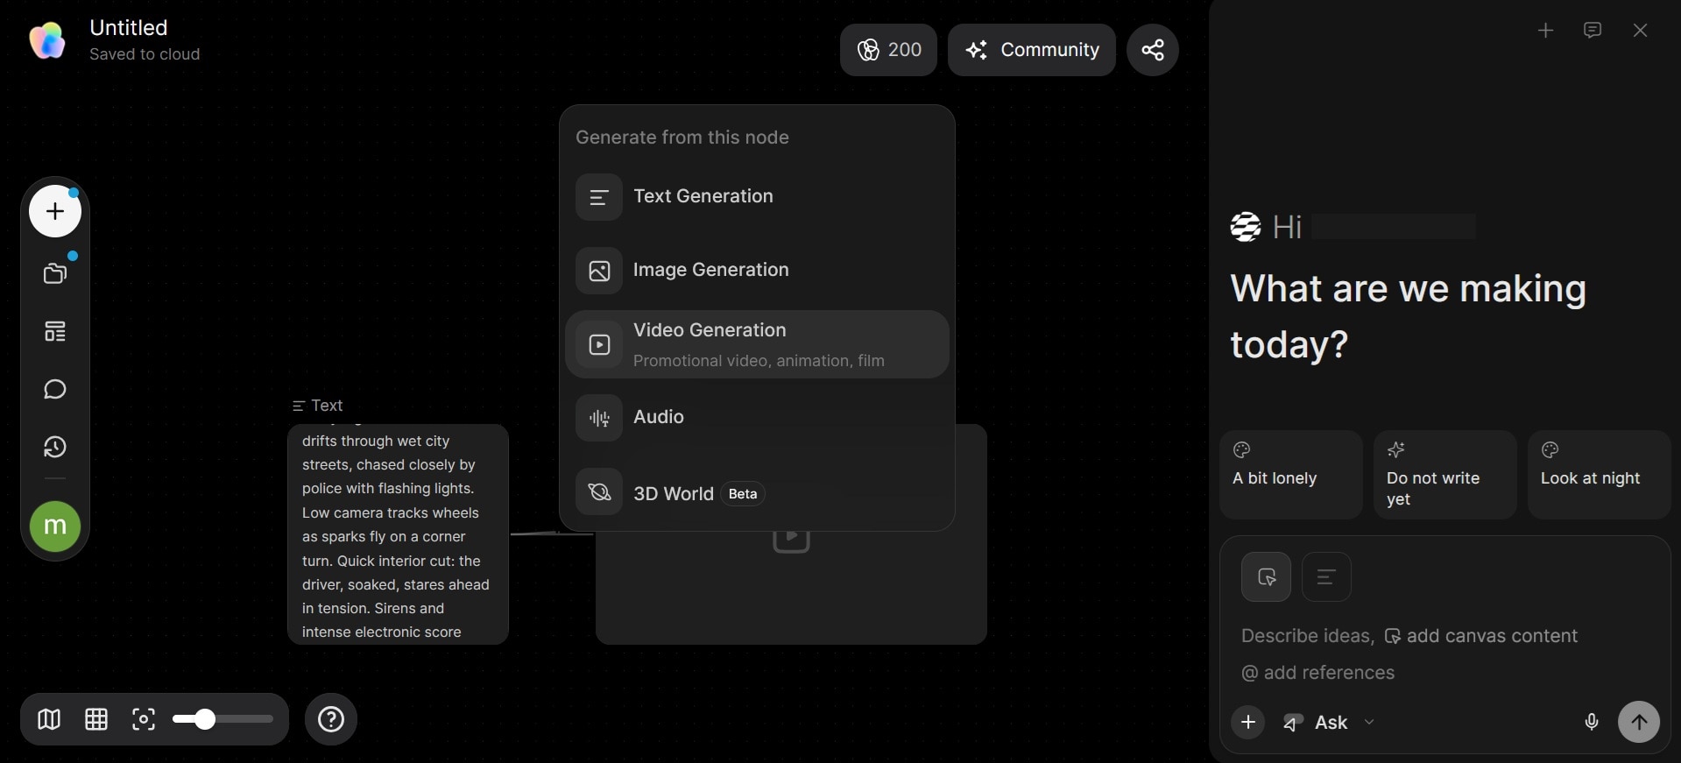Click the canvas selection attachment chip
Screen dimensions: 1681x763
1266,576
